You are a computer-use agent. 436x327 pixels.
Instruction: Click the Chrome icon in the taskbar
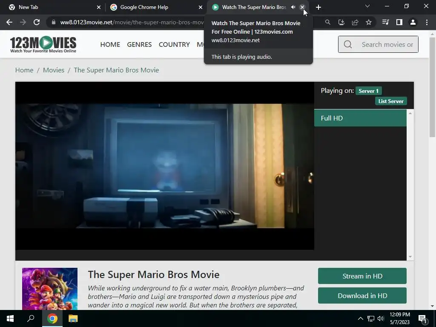pyautogui.click(x=52, y=318)
